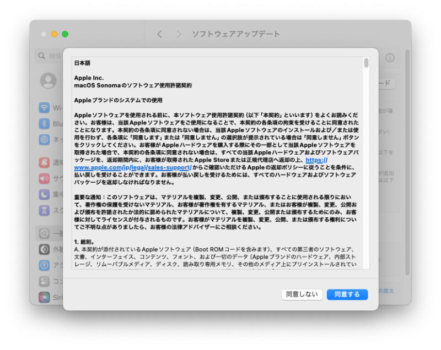Click the license text scrollbar thumb
The height and width of the screenshot is (350, 441).
point(366,63)
